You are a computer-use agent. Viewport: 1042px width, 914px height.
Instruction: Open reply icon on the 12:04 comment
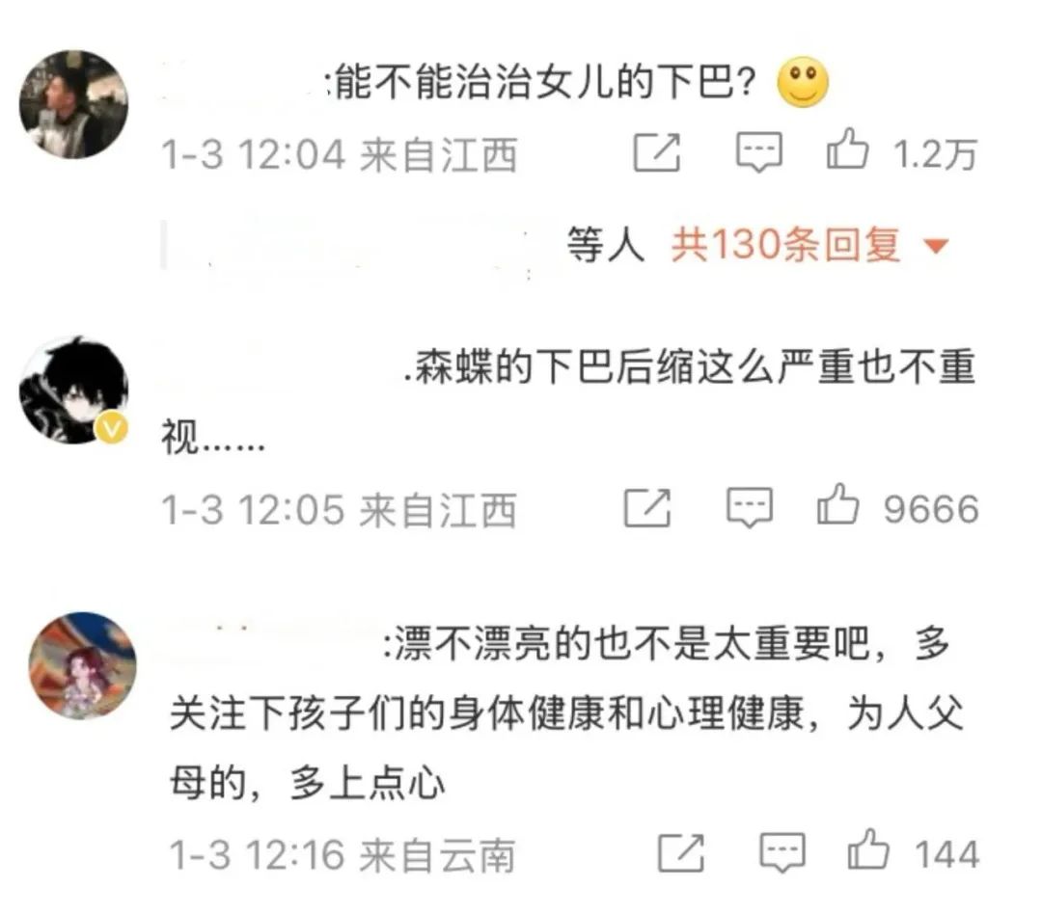pyautogui.click(x=759, y=152)
